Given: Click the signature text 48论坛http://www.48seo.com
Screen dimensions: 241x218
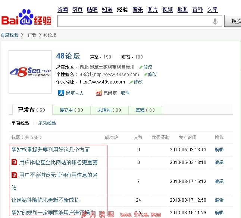Looking at the screenshot, I should point(109,75).
